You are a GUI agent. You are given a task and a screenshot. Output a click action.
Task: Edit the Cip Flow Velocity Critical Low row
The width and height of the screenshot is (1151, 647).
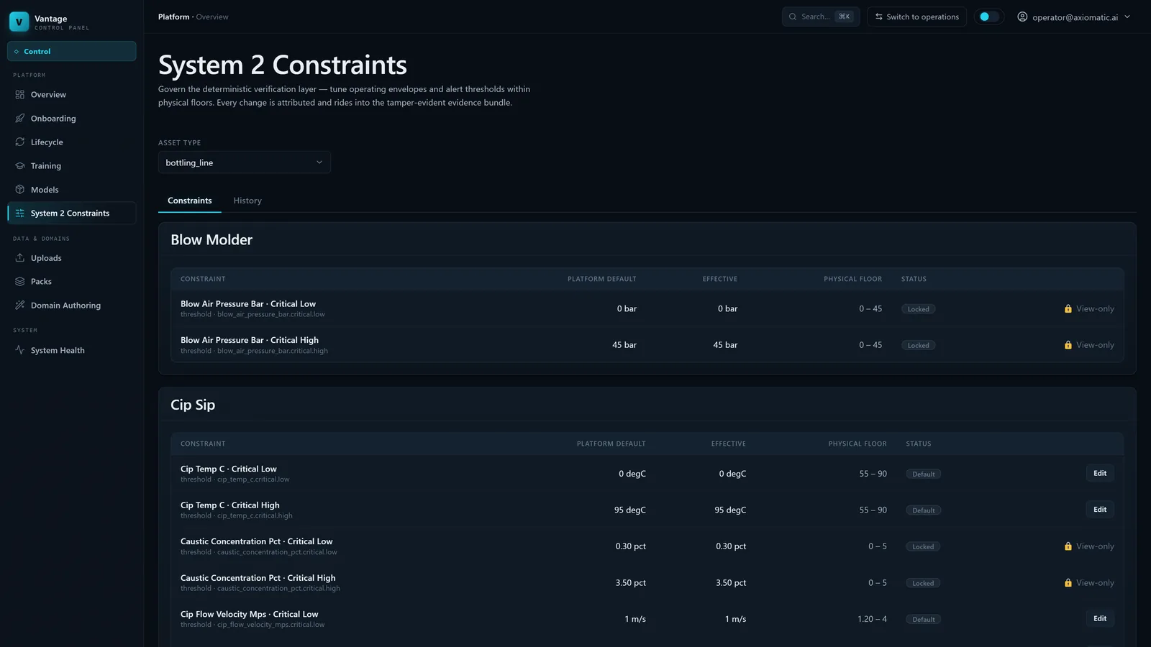tap(1100, 618)
